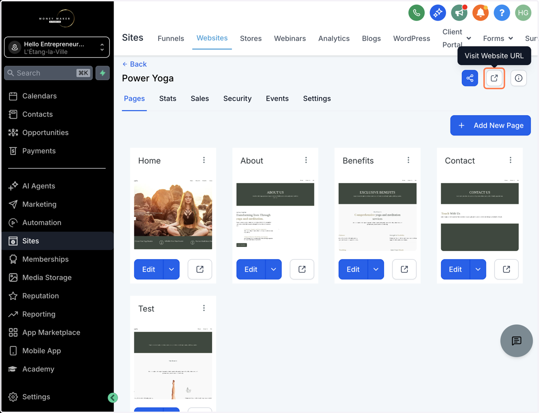The image size is (539, 413).
Task: Click the blue help question mark icon
Action: (x=502, y=13)
